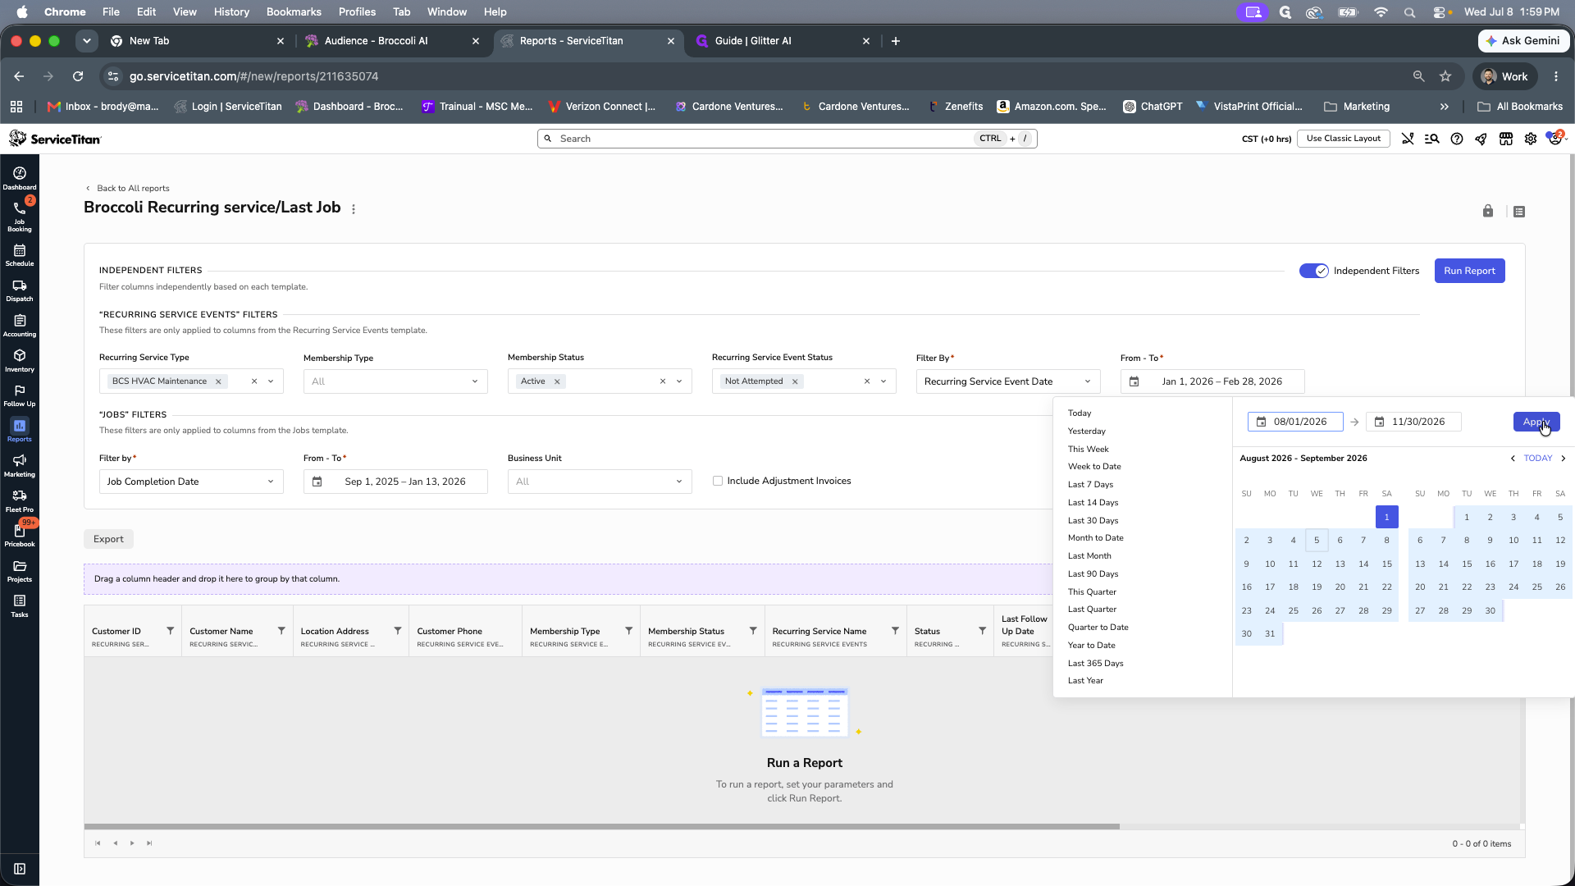
Task: Open the Business Unit dropdown
Action: point(600,482)
